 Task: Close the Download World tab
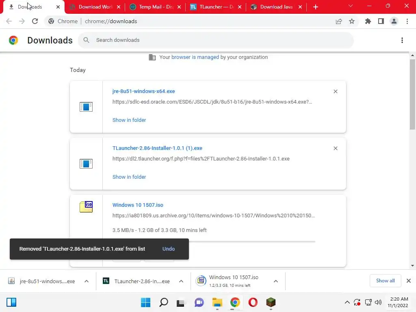click(x=119, y=7)
